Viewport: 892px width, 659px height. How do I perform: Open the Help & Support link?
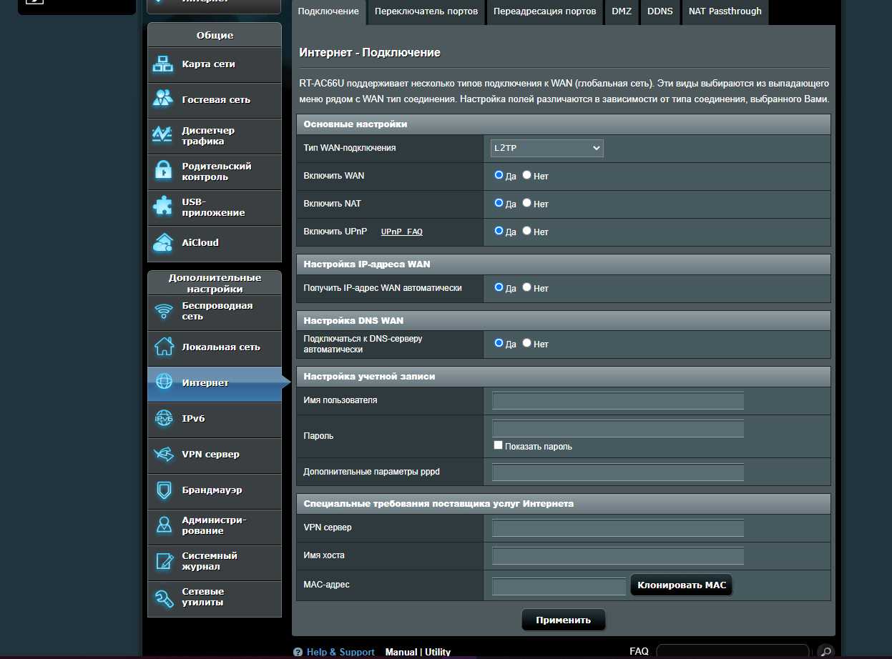(340, 652)
